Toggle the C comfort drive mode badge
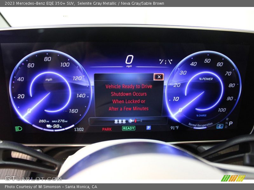 (x=220, y=126)
